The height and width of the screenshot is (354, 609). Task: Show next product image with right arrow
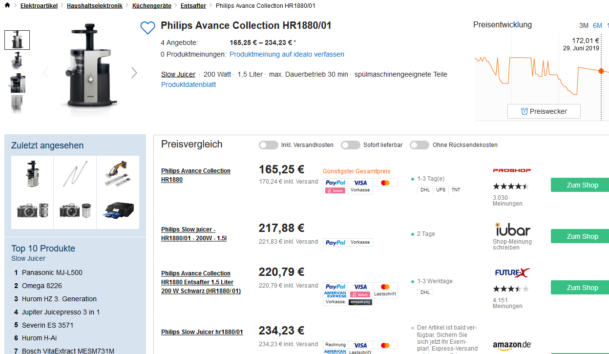click(x=134, y=73)
